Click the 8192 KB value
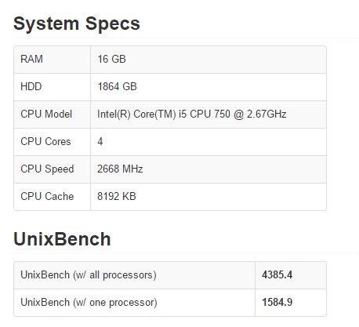Image resolution: width=359 pixels, height=327 pixels. pyautogui.click(x=117, y=196)
